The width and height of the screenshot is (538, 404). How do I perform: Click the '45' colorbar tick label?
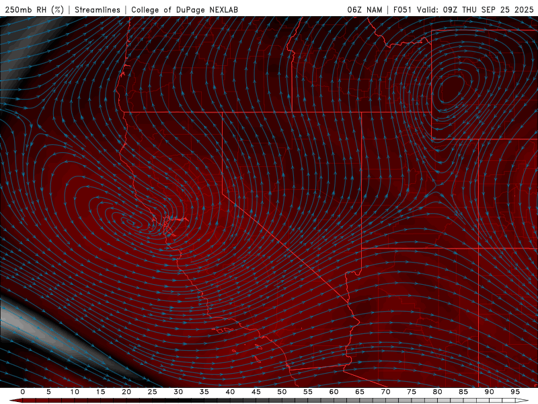point(256,392)
